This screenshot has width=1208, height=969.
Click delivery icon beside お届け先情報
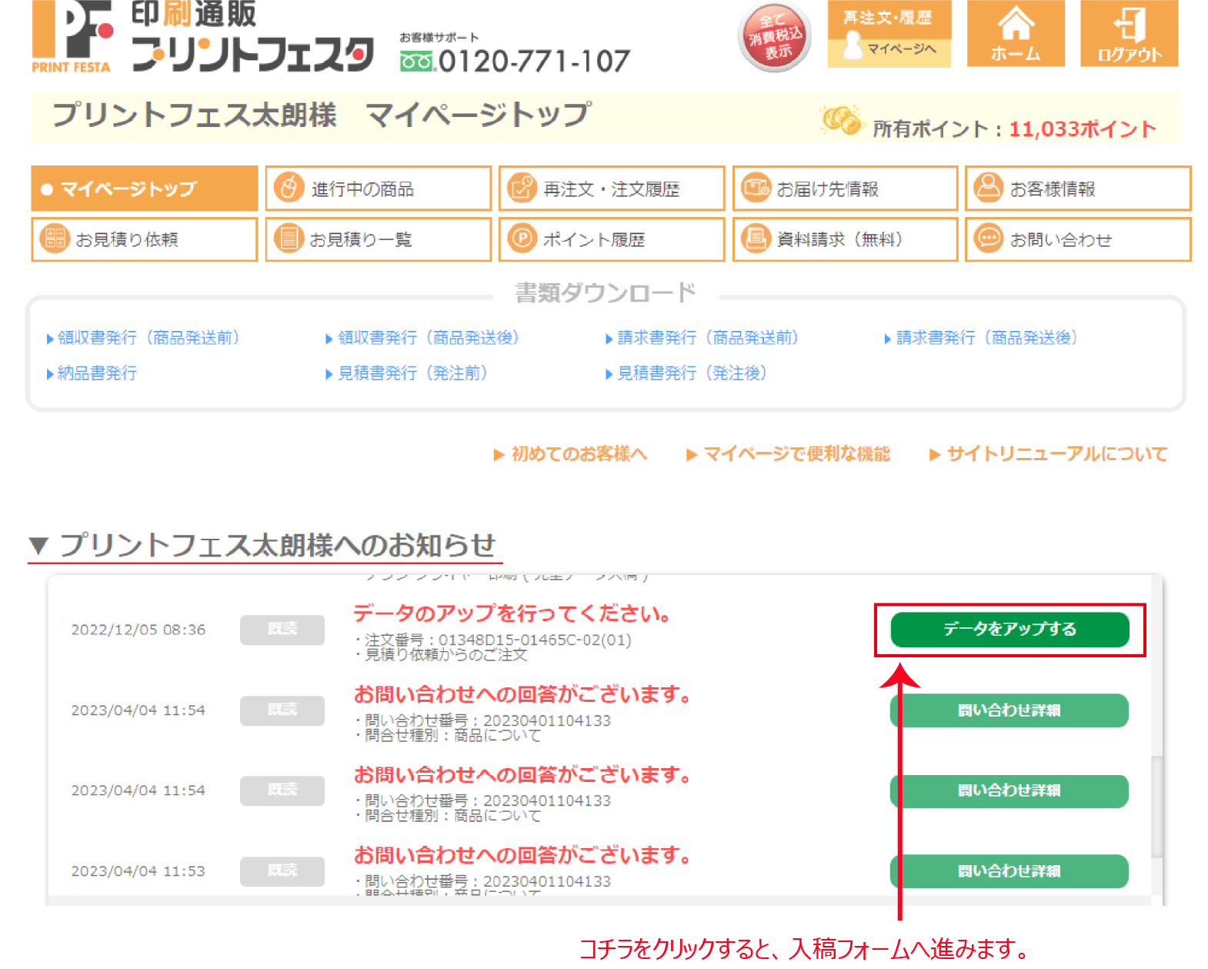pos(756,188)
